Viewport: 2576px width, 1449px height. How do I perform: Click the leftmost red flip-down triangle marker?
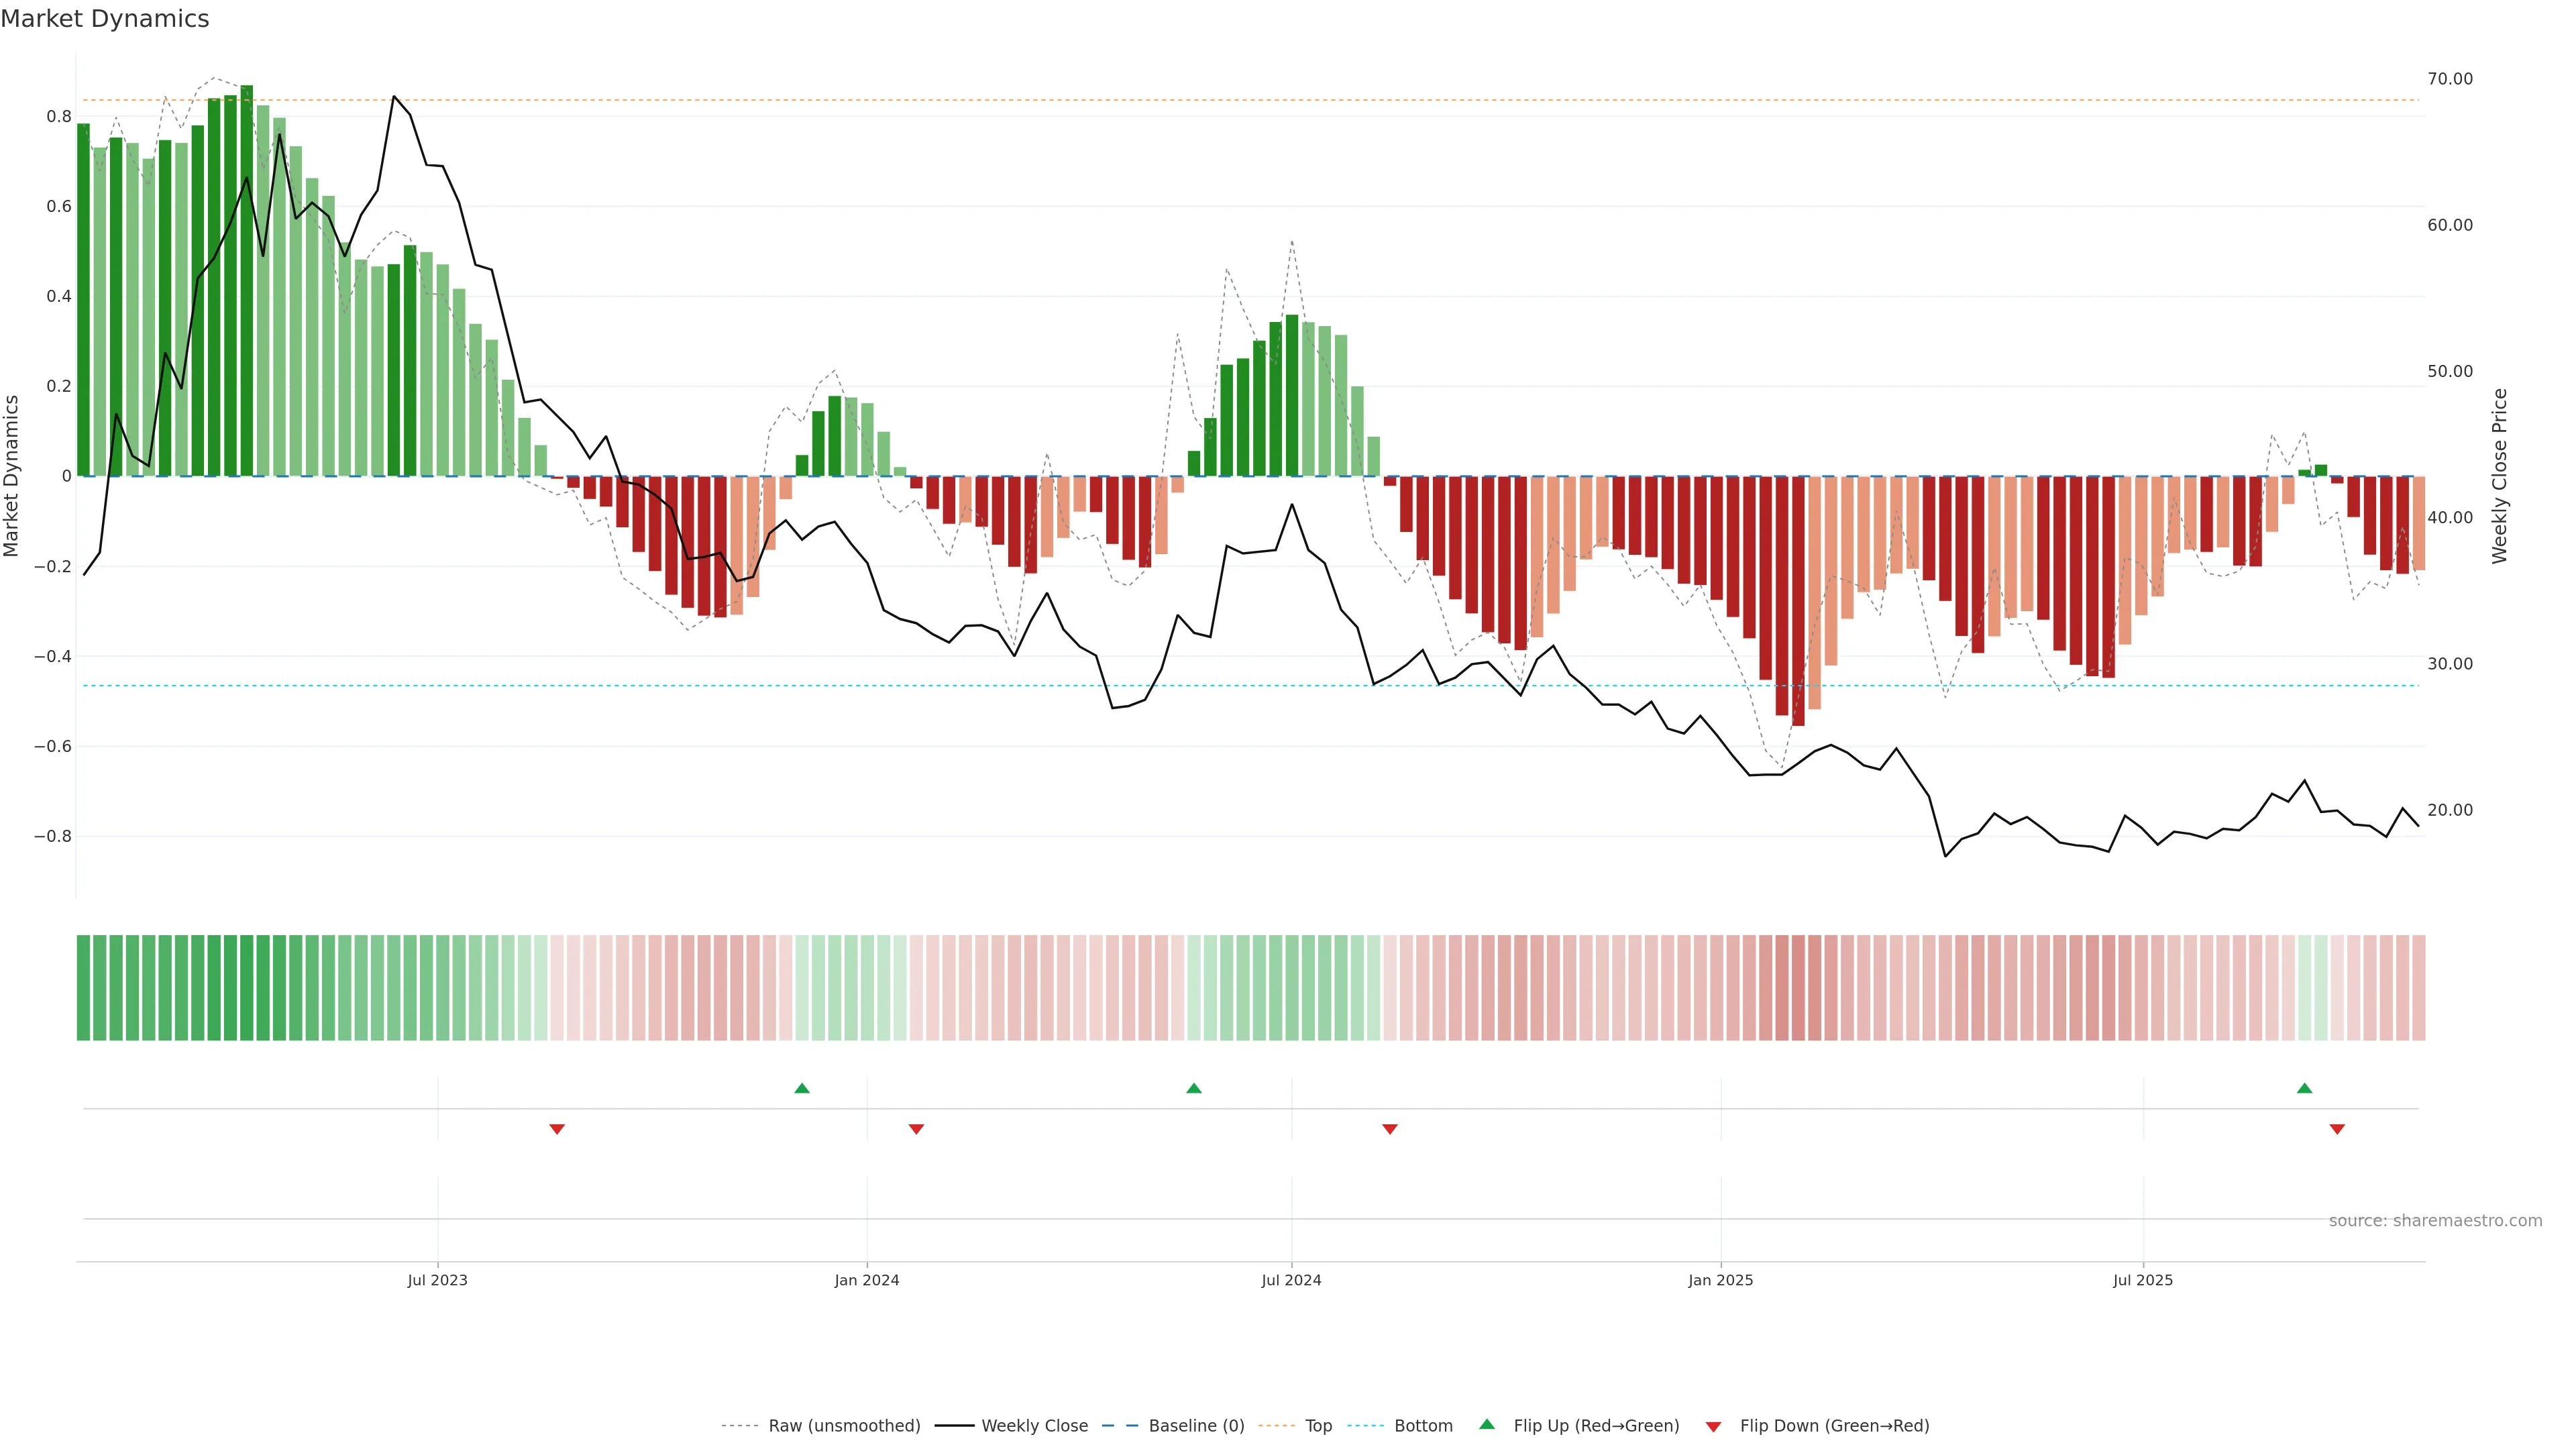(x=557, y=1129)
